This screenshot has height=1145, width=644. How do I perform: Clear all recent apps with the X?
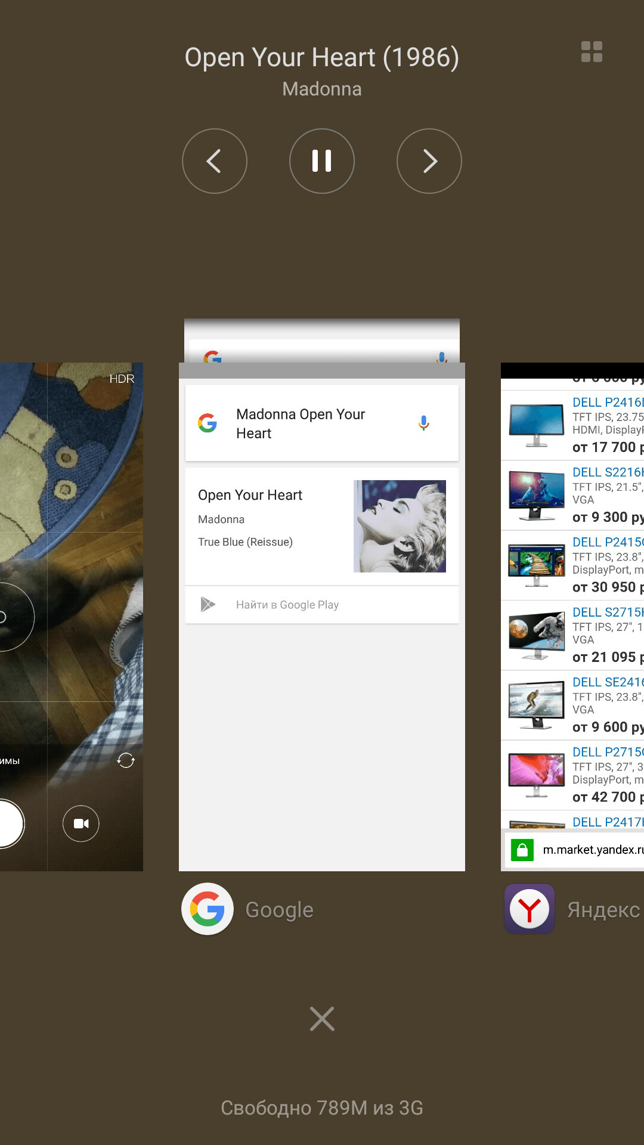pyautogui.click(x=322, y=1019)
